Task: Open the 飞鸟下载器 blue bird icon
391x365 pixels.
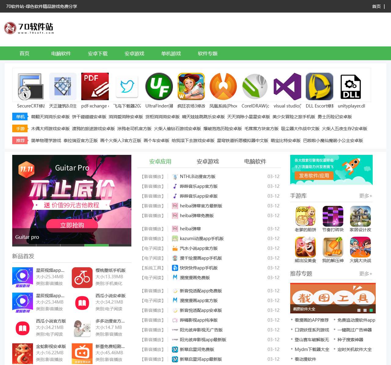Action: click(127, 86)
